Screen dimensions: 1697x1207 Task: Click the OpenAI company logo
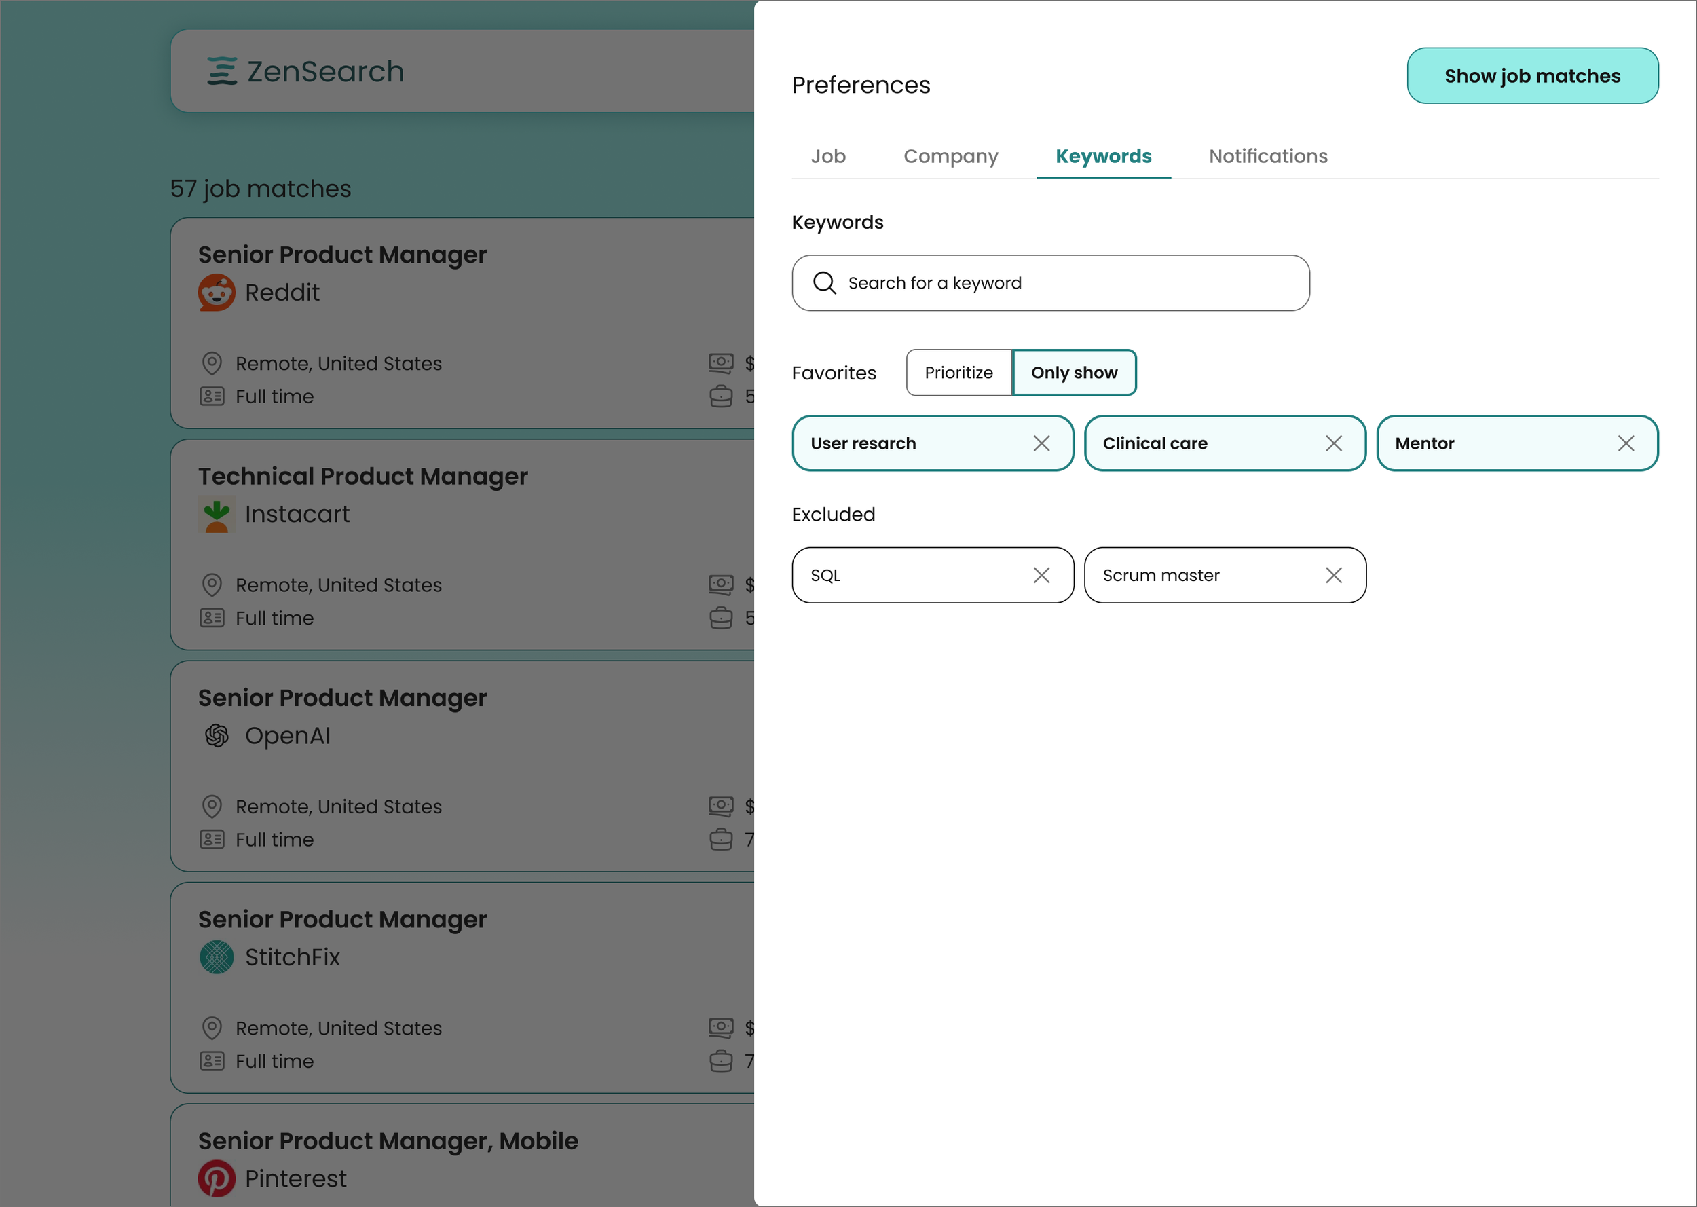pyautogui.click(x=217, y=736)
